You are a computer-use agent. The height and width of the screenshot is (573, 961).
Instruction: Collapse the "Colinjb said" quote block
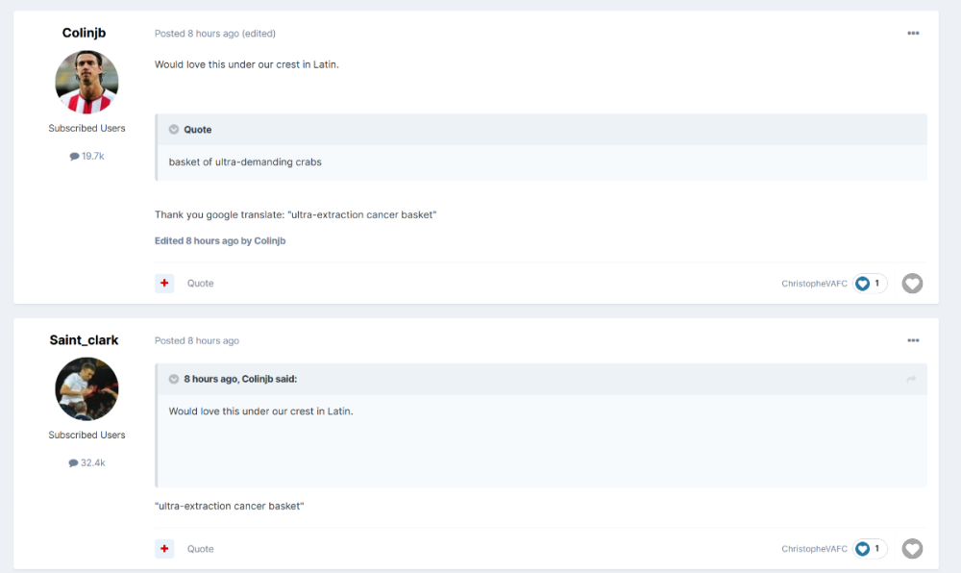point(174,379)
